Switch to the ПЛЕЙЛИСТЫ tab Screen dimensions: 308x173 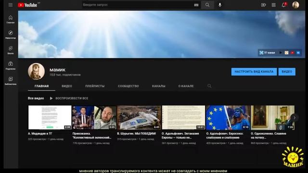(x=95, y=86)
